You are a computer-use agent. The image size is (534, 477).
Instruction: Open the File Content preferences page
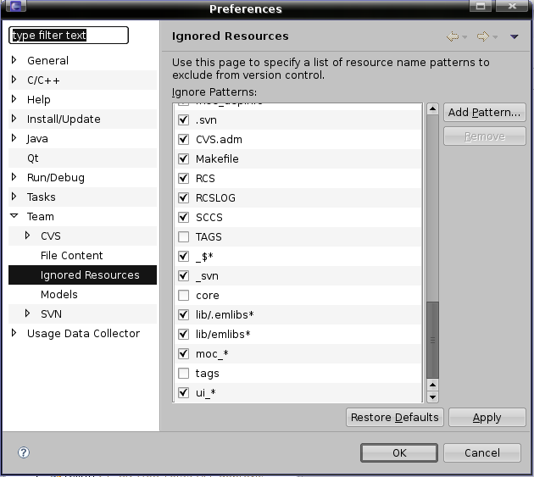(x=71, y=255)
